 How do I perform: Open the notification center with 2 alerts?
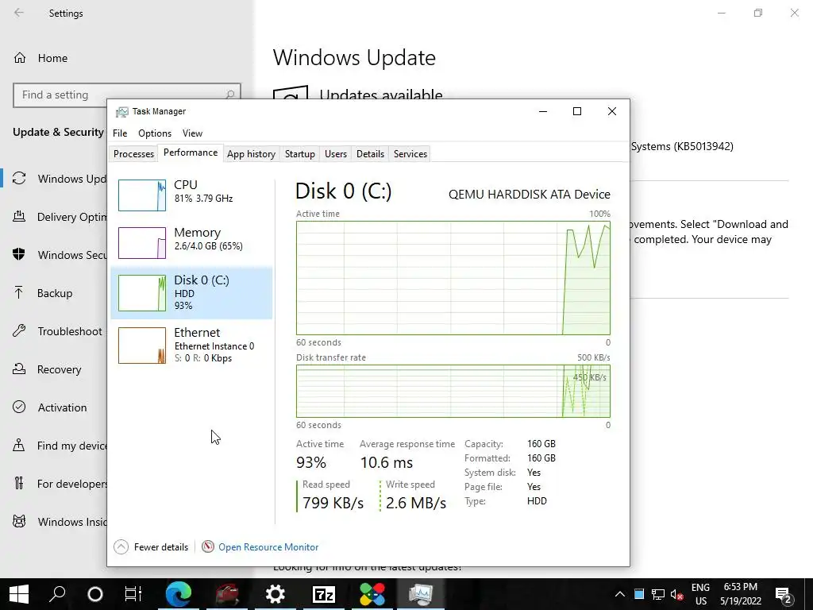[x=784, y=594]
